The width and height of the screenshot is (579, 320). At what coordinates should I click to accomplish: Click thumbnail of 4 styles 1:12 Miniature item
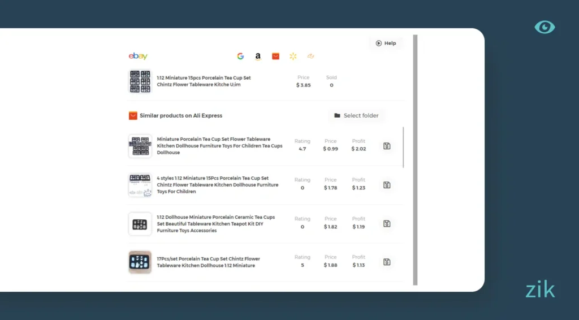(x=140, y=185)
